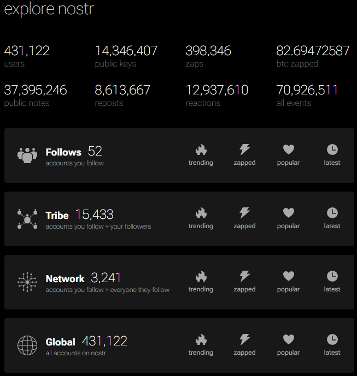Image resolution: width=357 pixels, height=376 pixels.
Task: Open the Global accounts heading
Action: (x=60, y=342)
